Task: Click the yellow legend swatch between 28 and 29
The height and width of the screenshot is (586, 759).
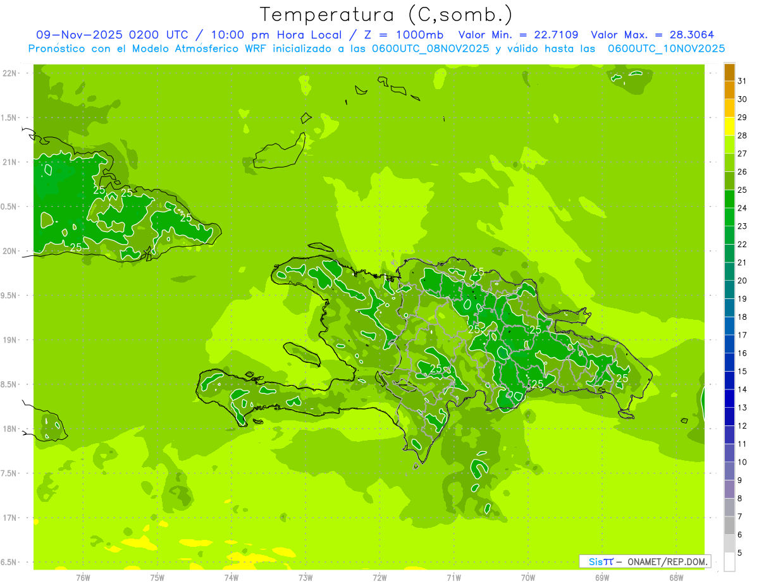Action: tap(729, 127)
